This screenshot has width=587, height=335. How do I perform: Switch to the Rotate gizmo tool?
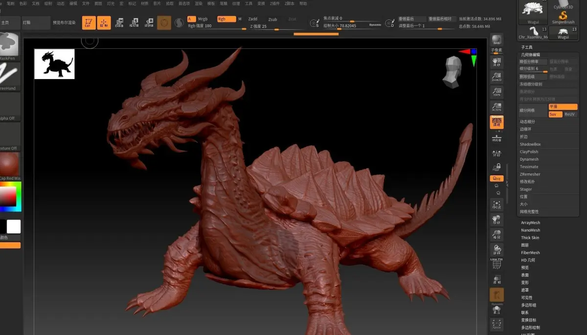click(x=149, y=22)
